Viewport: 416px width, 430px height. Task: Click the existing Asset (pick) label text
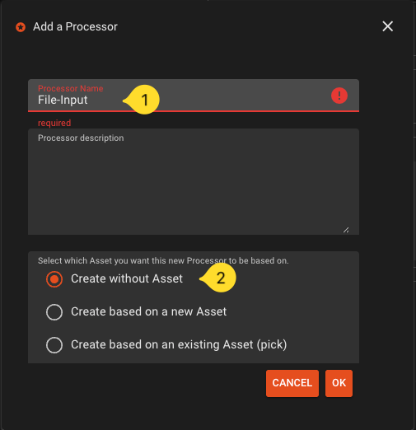(179, 344)
